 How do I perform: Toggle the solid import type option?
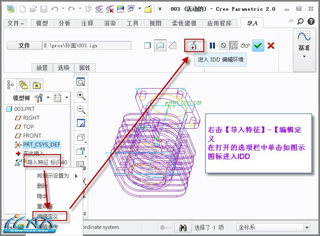tap(147, 45)
